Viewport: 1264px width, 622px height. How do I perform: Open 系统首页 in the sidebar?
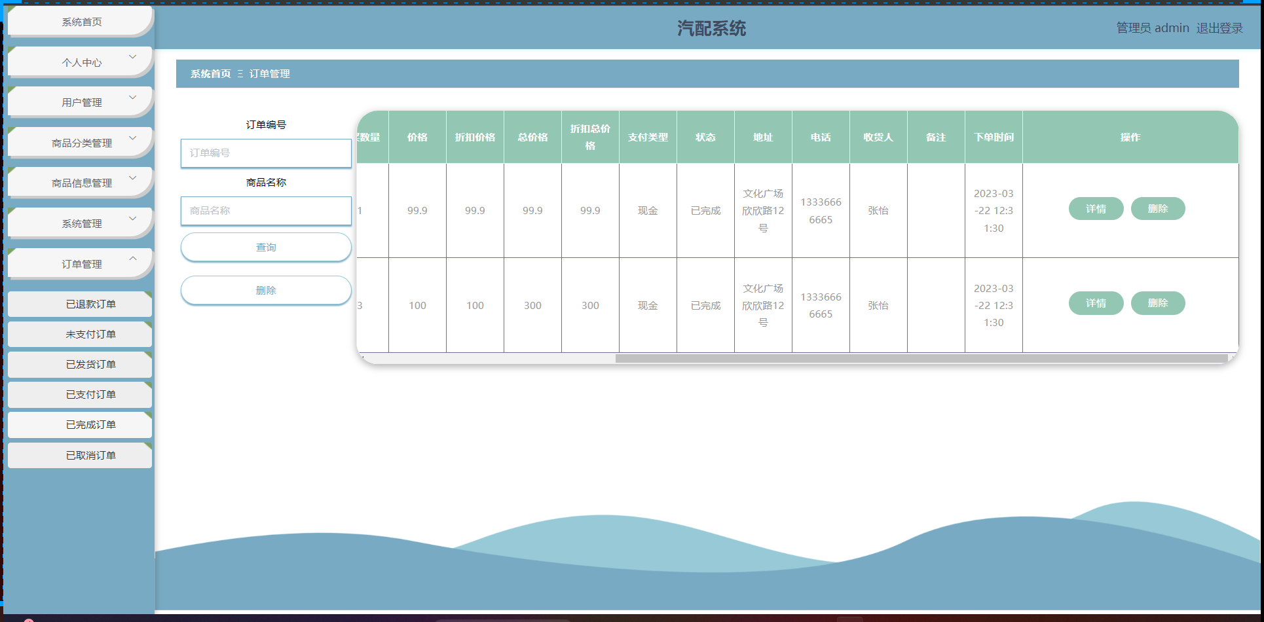point(81,22)
